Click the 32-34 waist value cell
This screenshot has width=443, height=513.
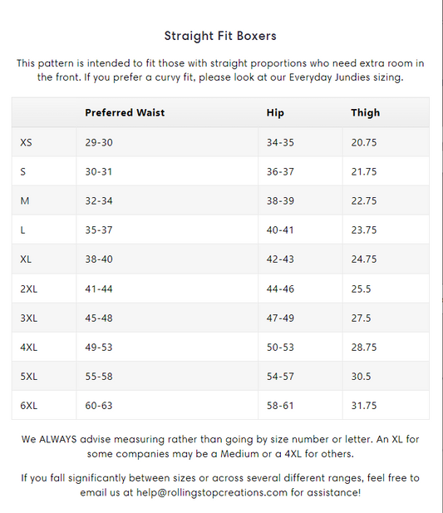[x=167, y=200]
